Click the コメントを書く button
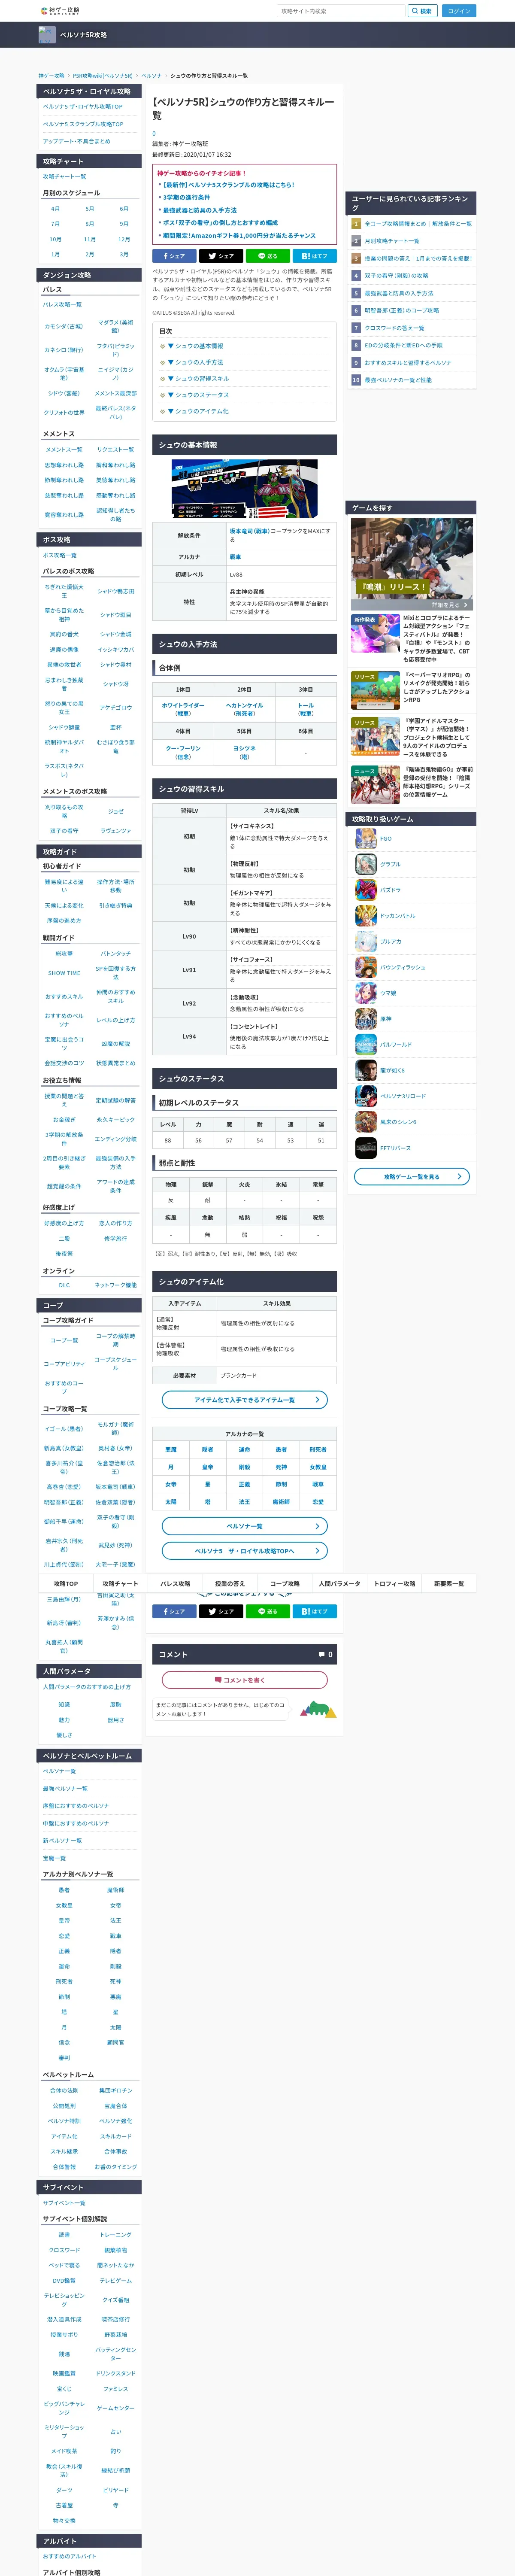The width and height of the screenshot is (515, 2576). 245,1680
